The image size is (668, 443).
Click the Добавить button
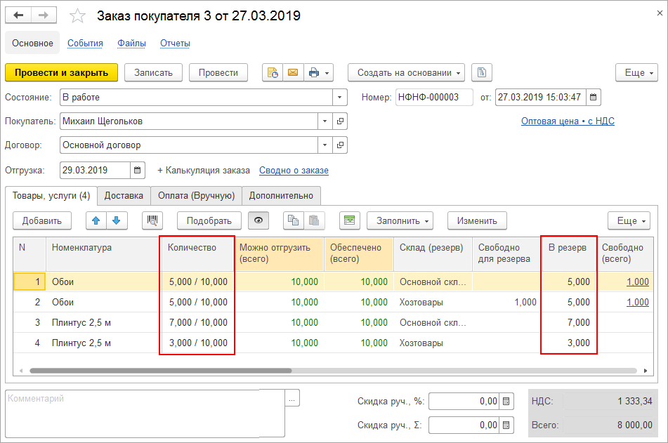(41, 220)
